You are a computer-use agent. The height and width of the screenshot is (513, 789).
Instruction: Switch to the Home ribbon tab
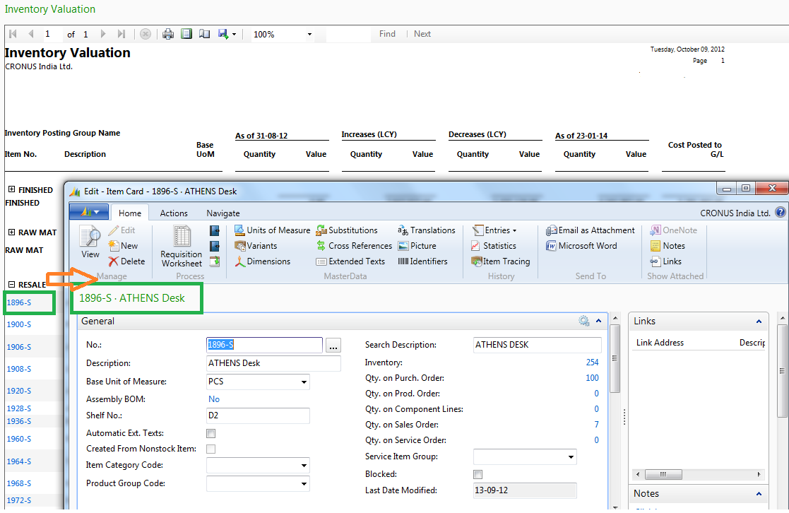pos(130,213)
